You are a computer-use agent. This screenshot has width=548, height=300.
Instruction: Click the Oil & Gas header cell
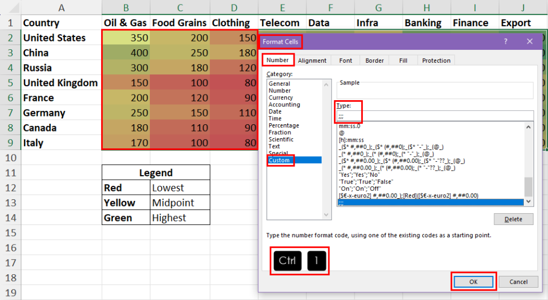[126, 23]
